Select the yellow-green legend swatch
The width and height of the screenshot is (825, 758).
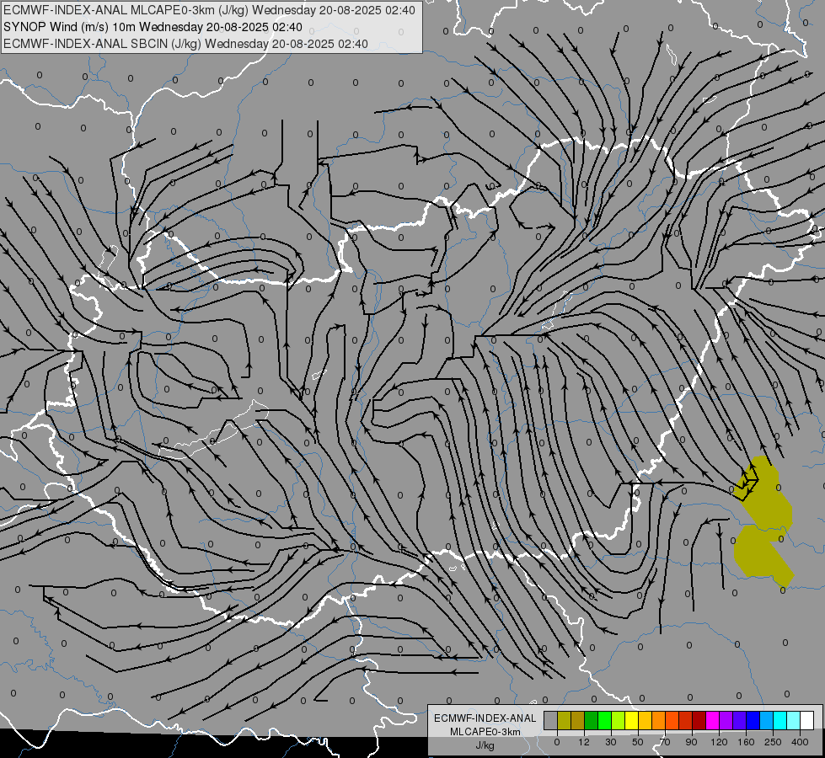coord(619,720)
